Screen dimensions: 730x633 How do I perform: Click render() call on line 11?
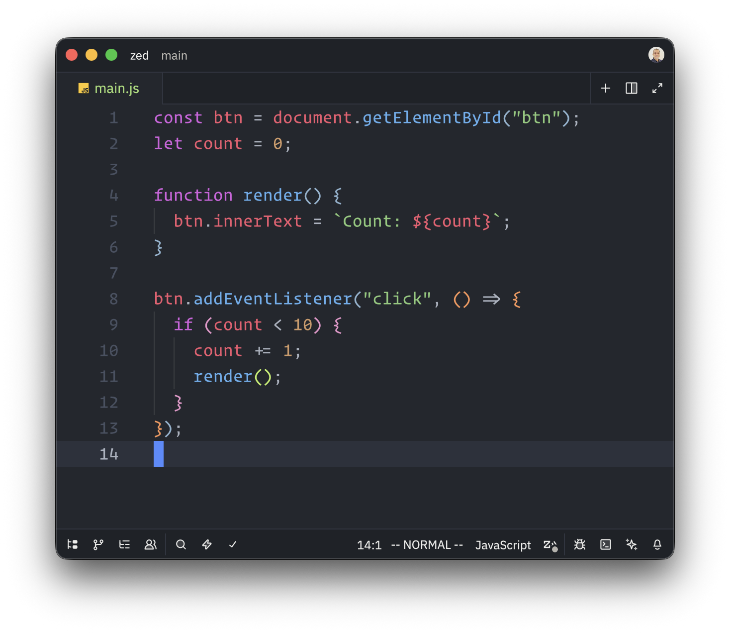point(233,377)
